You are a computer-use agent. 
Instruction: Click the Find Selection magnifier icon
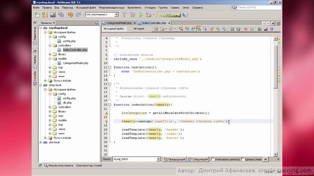click(x=181, y=29)
